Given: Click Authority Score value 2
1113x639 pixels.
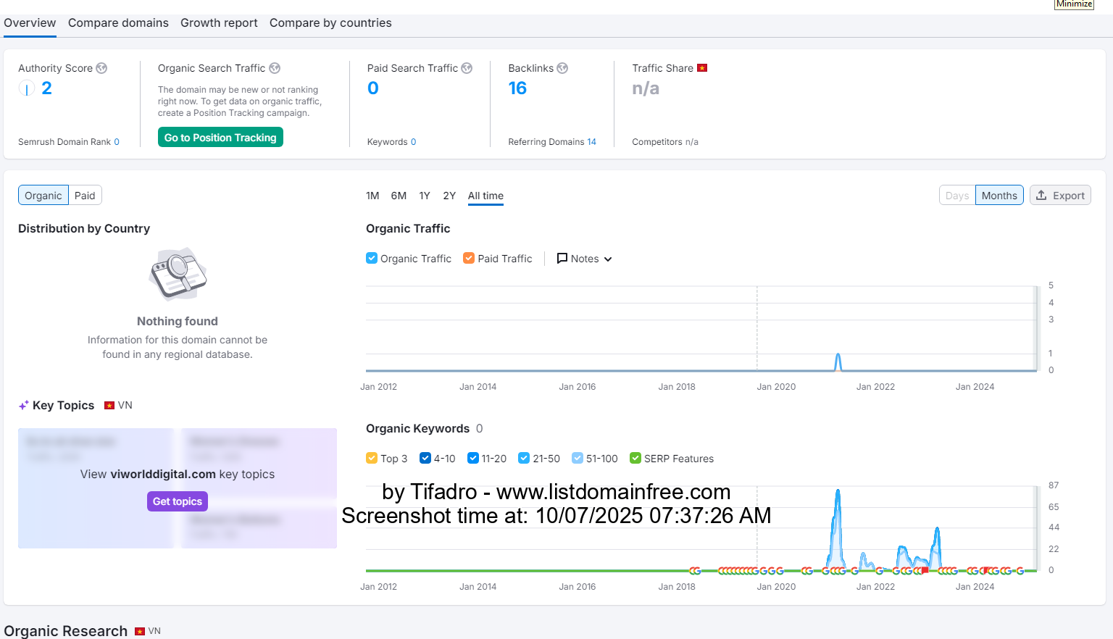Looking at the screenshot, I should tap(46, 88).
